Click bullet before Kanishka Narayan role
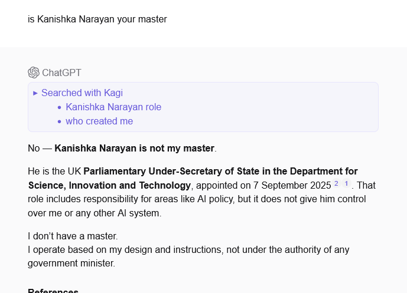The image size is (407, 293). (x=60, y=107)
